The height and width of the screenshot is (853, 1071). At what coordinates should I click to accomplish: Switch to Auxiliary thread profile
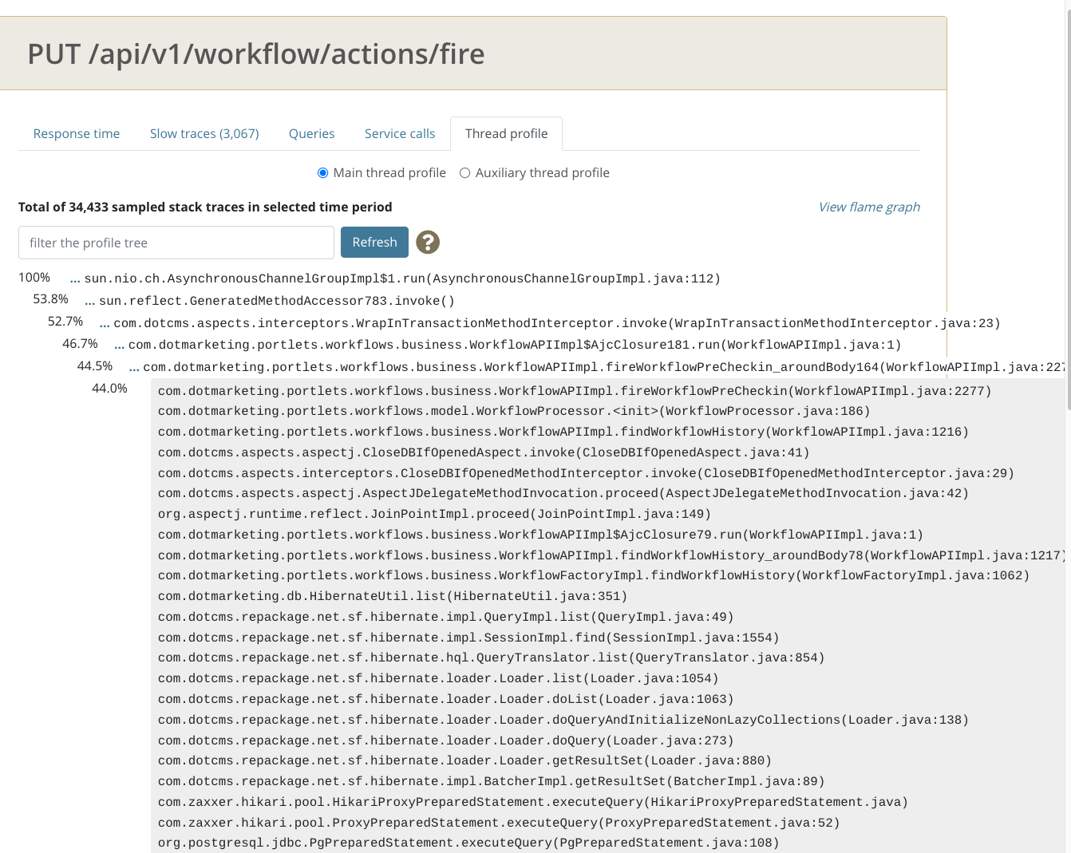coord(464,172)
